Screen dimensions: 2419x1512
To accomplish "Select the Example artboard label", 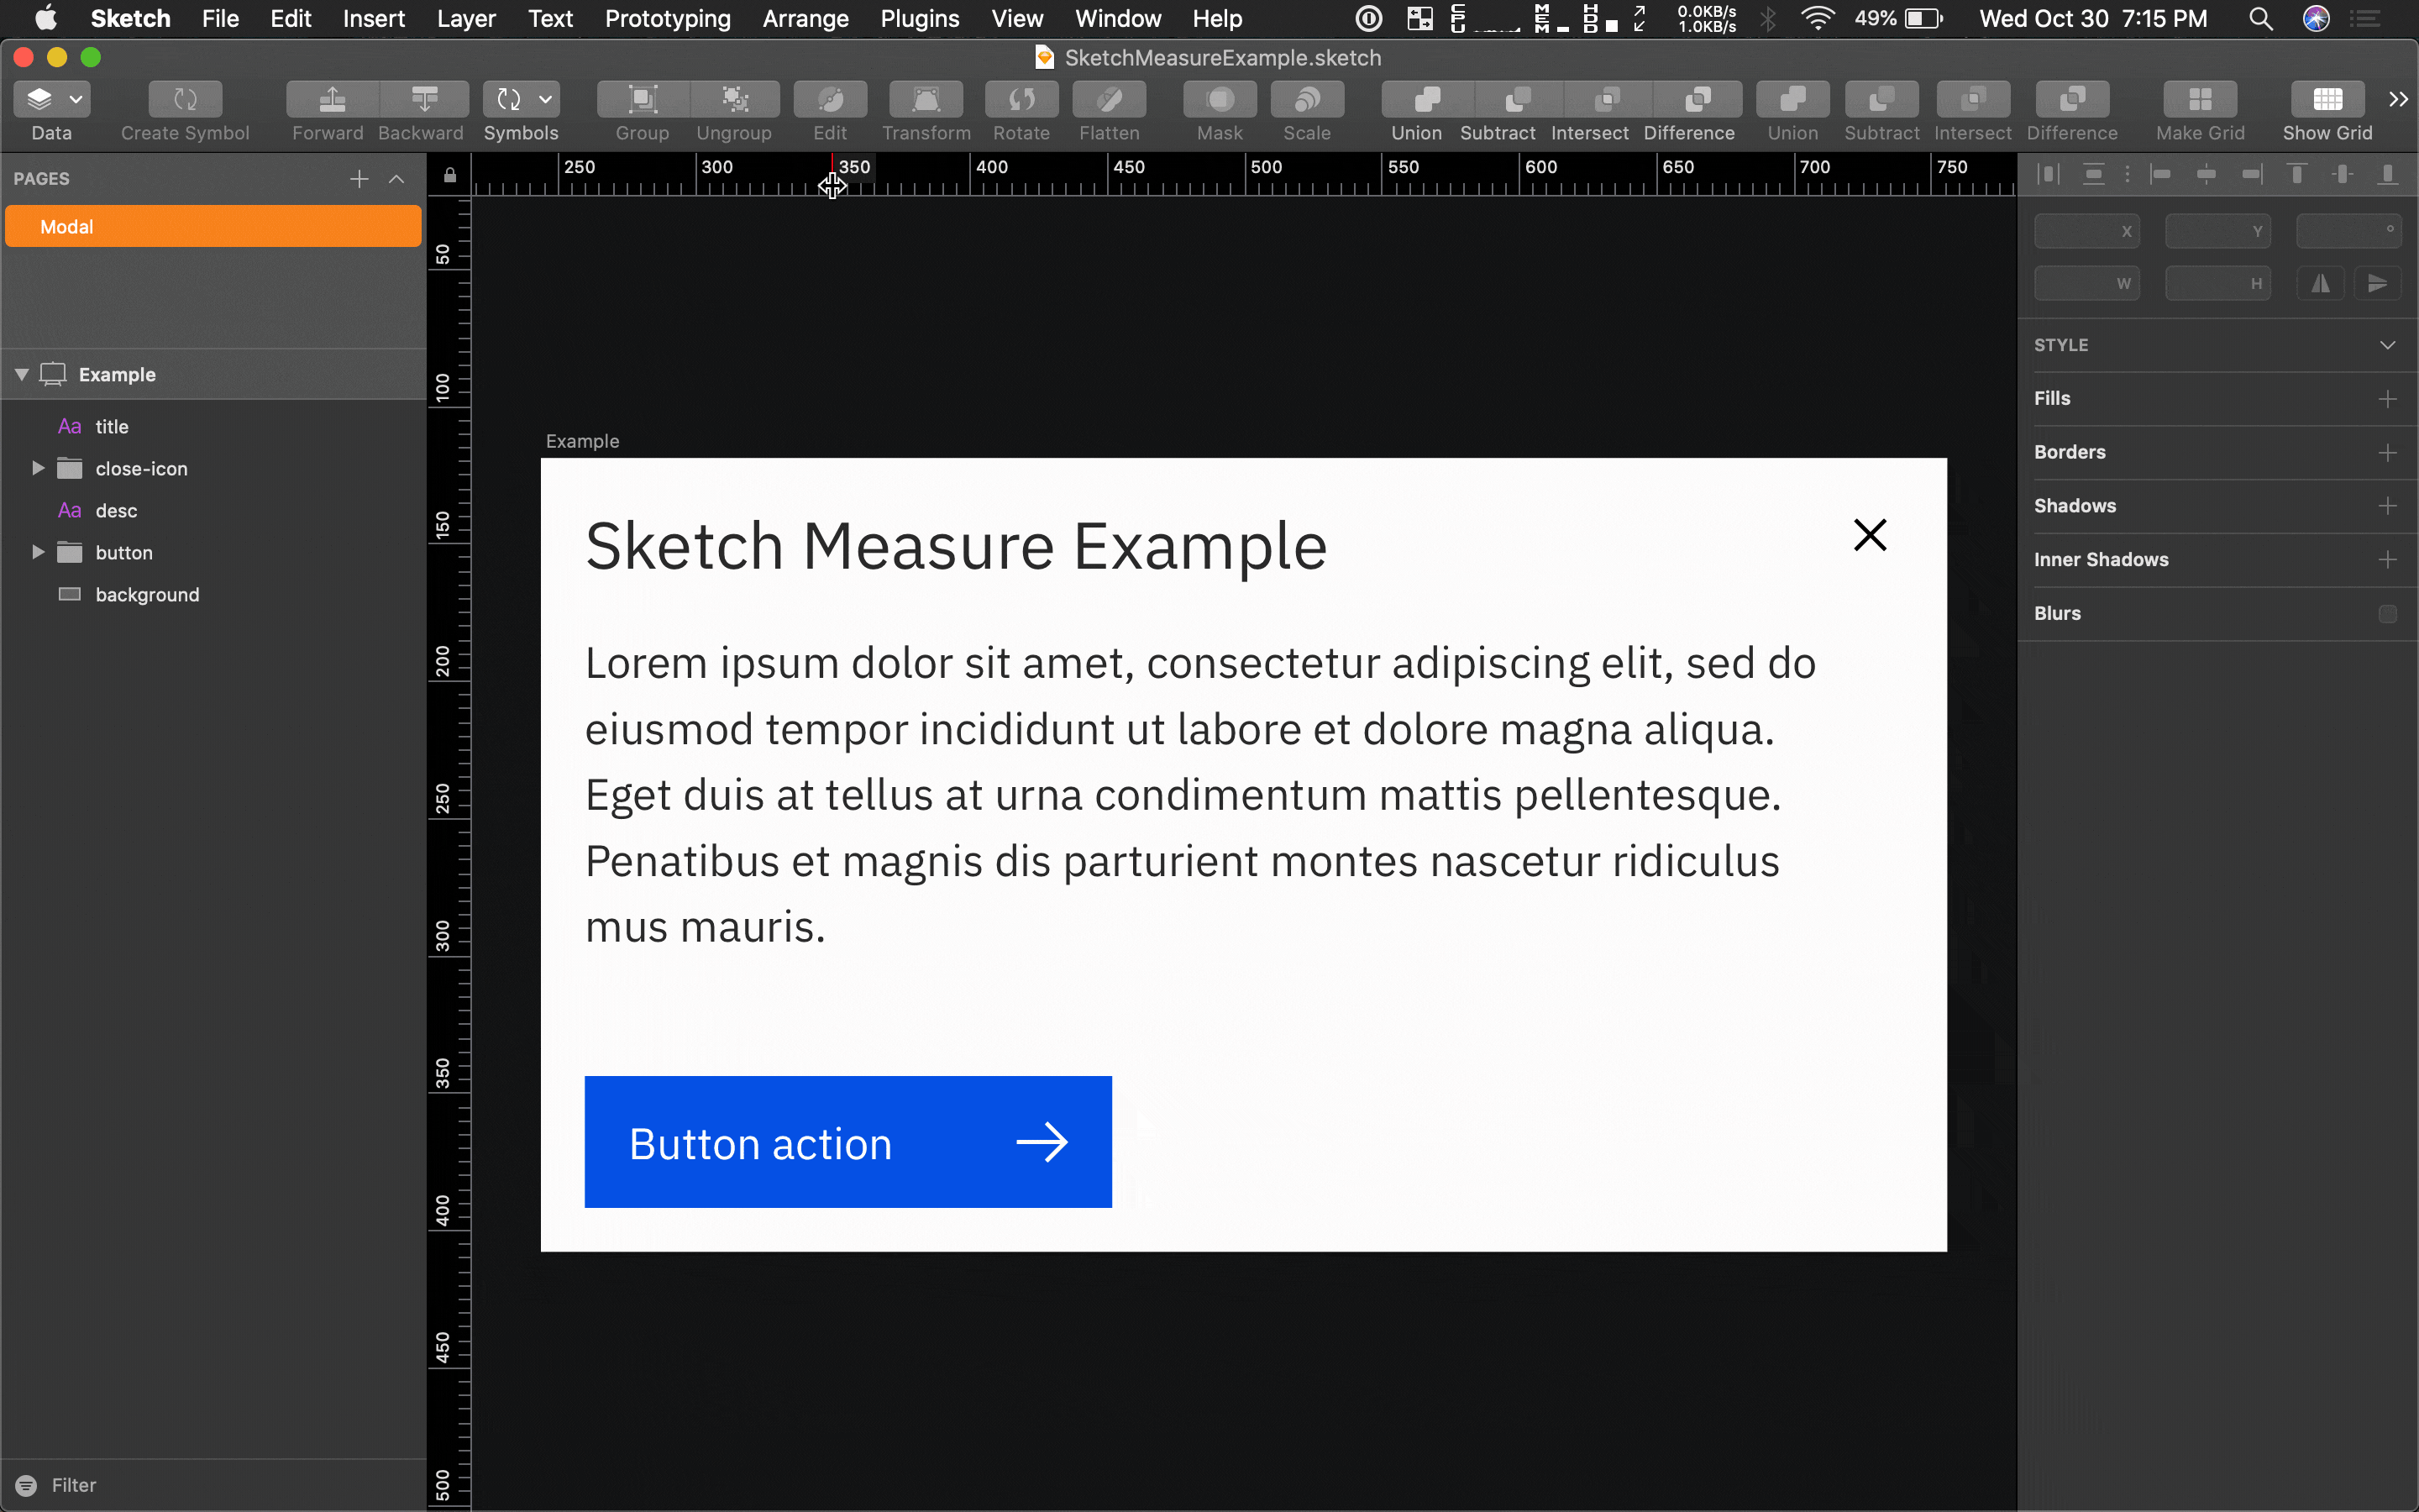I will 583,441.
